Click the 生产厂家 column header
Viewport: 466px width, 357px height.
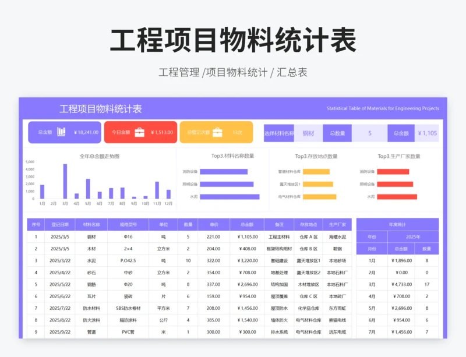tap(337, 224)
